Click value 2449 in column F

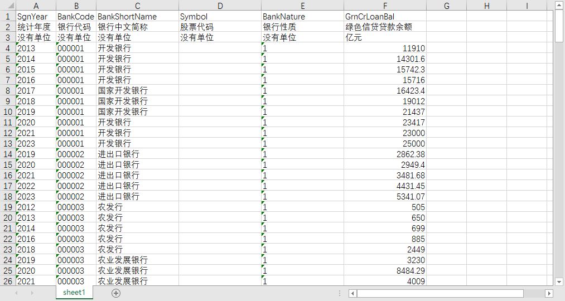tap(385, 249)
